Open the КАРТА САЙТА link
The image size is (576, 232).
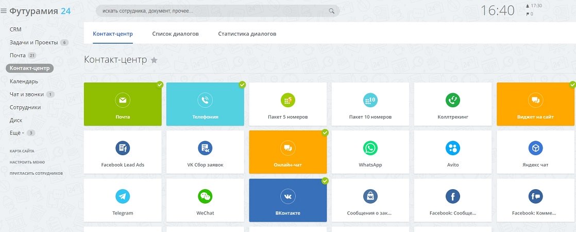tap(22, 151)
